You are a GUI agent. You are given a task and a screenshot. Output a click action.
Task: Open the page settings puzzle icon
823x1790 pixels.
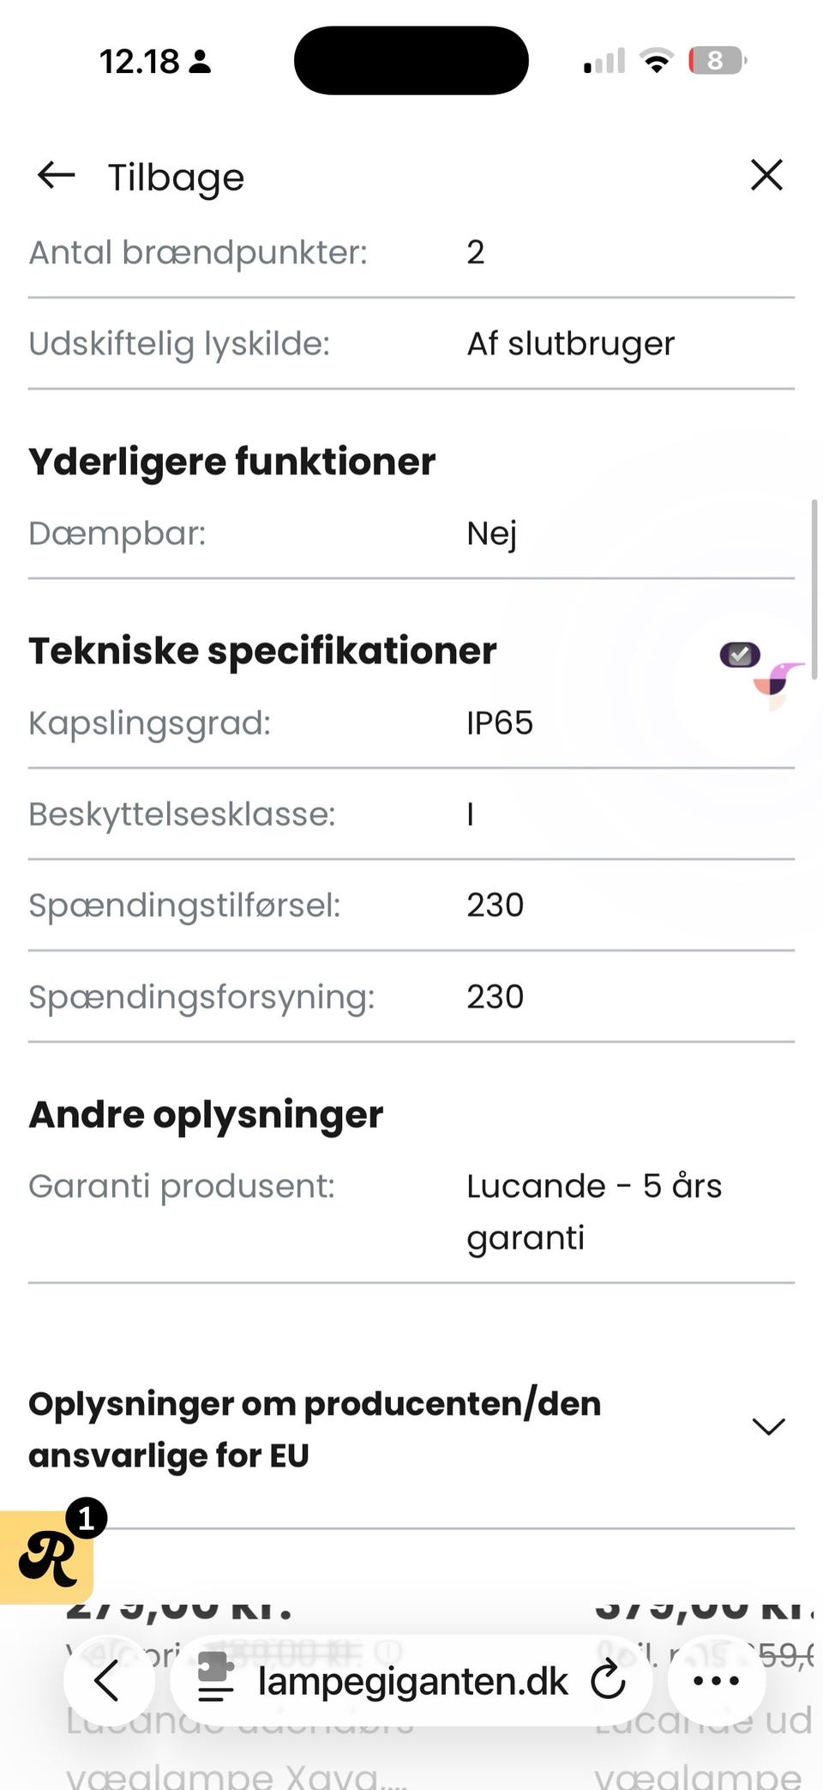click(215, 1678)
